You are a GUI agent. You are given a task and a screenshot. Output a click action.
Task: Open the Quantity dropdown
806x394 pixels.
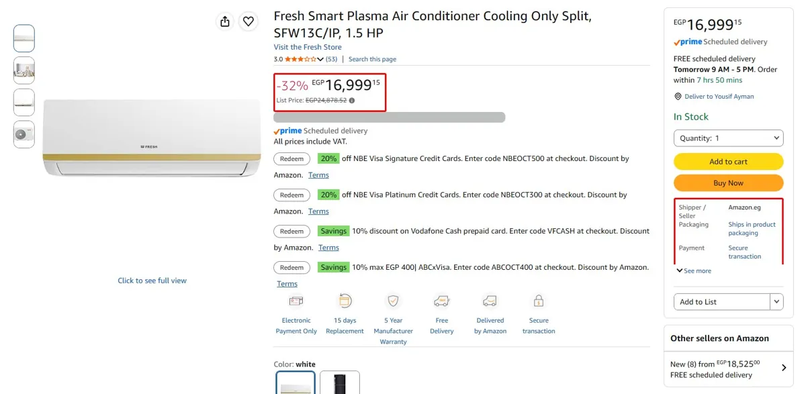[729, 138]
